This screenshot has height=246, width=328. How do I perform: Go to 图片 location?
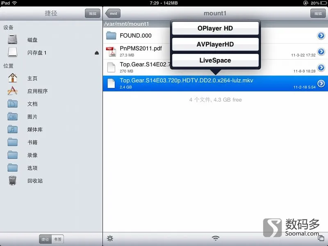(x=32, y=117)
